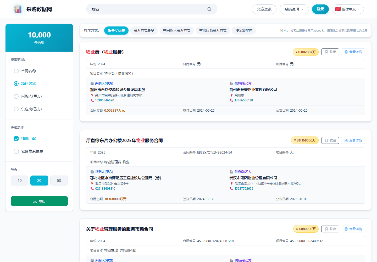Set results per page to 10
The width and height of the screenshot is (377, 262).
[20, 181]
